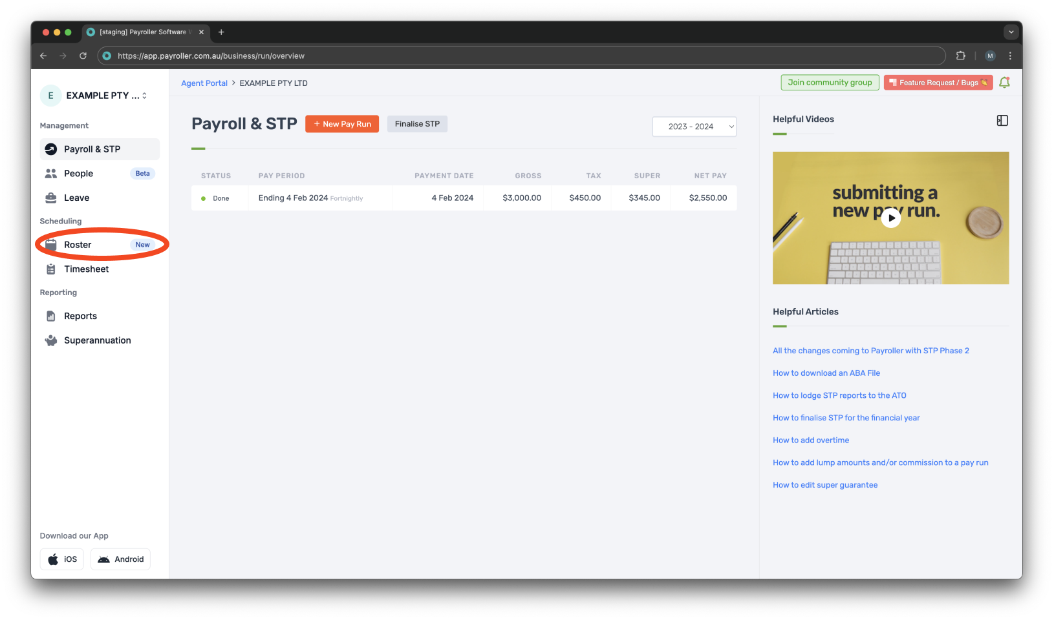Open How to lodge STP reports article

(839, 396)
